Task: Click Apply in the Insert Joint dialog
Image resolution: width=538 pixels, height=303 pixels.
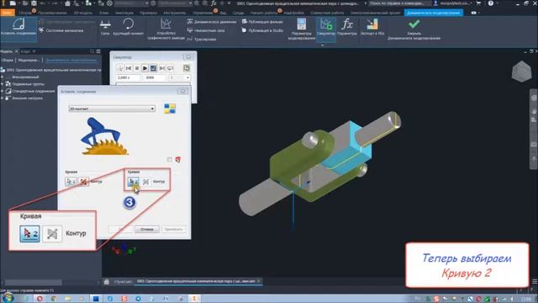Action: click(173, 229)
